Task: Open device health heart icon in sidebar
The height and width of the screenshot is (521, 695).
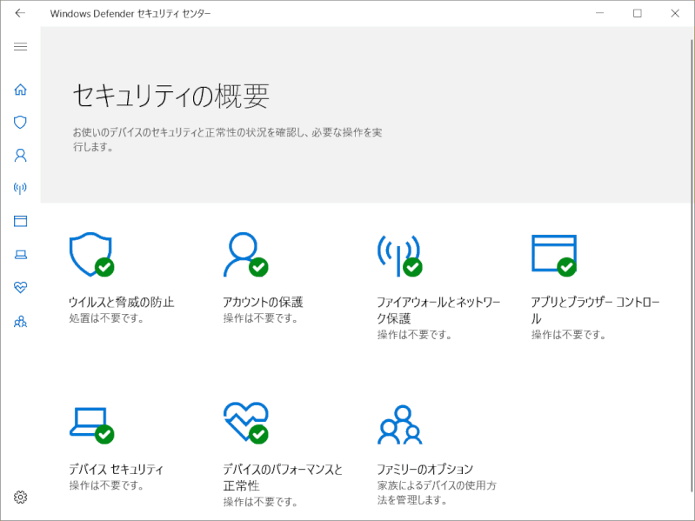Action: pos(20,288)
